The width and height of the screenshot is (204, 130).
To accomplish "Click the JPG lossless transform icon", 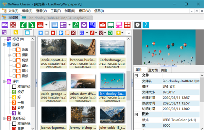I will click(x=40, y=25).
